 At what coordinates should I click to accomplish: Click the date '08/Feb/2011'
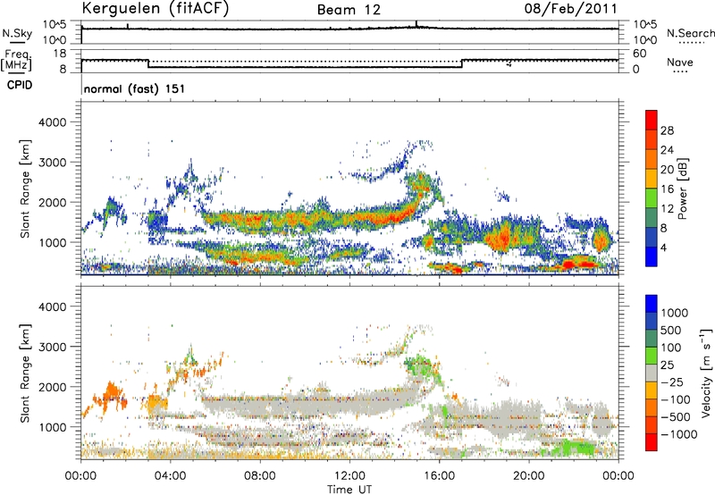[x=570, y=8]
